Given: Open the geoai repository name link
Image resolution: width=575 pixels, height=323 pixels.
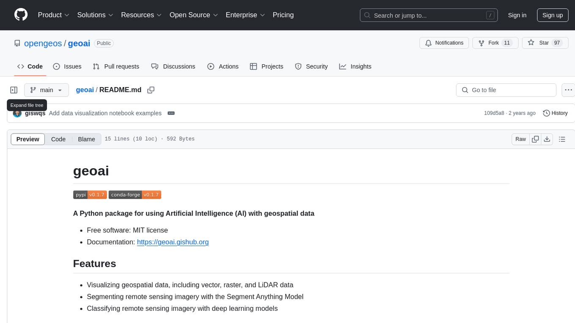Looking at the screenshot, I should click(79, 43).
